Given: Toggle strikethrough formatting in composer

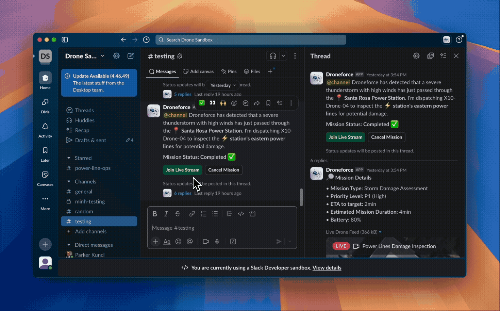Looking at the screenshot, I should [x=178, y=214].
